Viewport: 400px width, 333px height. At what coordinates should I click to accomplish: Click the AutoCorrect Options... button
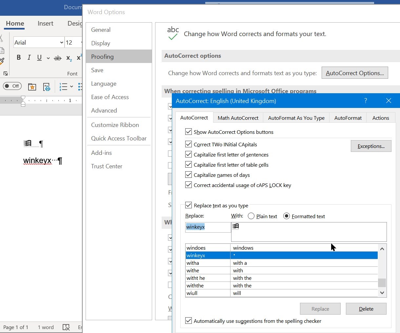click(x=355, y=73)
